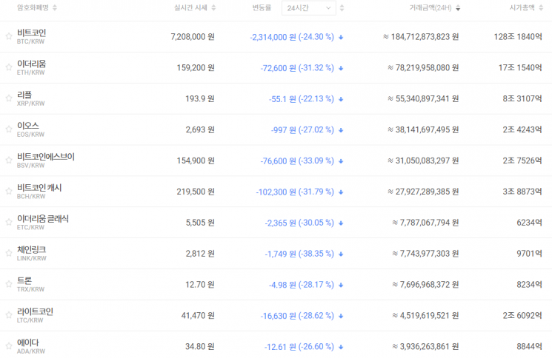Open 리플 XRP/KRW coin page
Image resolution: width=552 pixels, height=358 pixels.
click(30, 98)
